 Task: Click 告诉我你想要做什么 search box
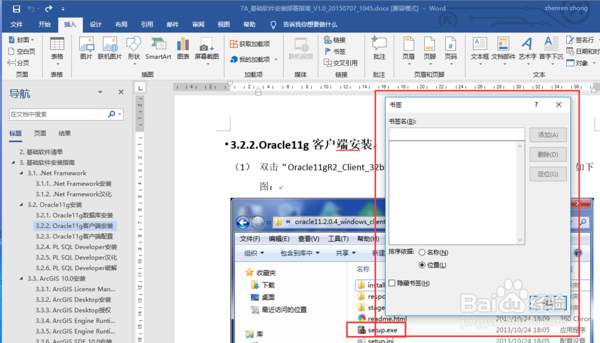click(310, 25)
